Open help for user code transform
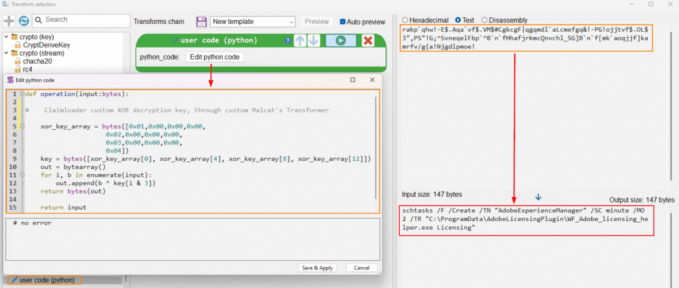The height and width of the screenshot is (288, 679). [x=287, y=41]
